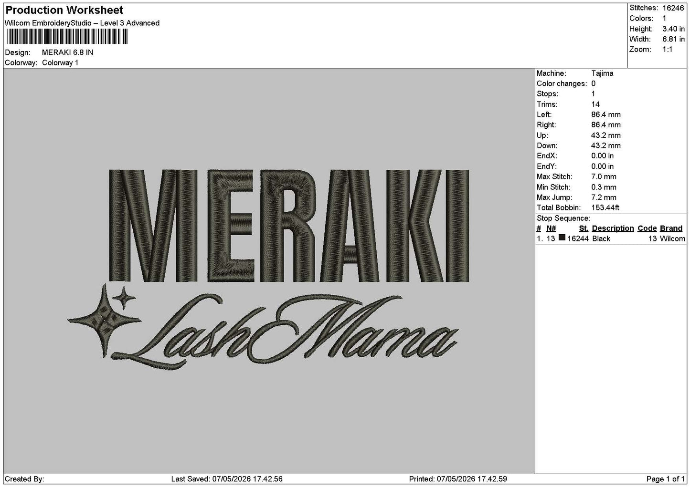Select the 'Color changes:' label
This screenshot has width=690, height=487.
pos(562,83)
